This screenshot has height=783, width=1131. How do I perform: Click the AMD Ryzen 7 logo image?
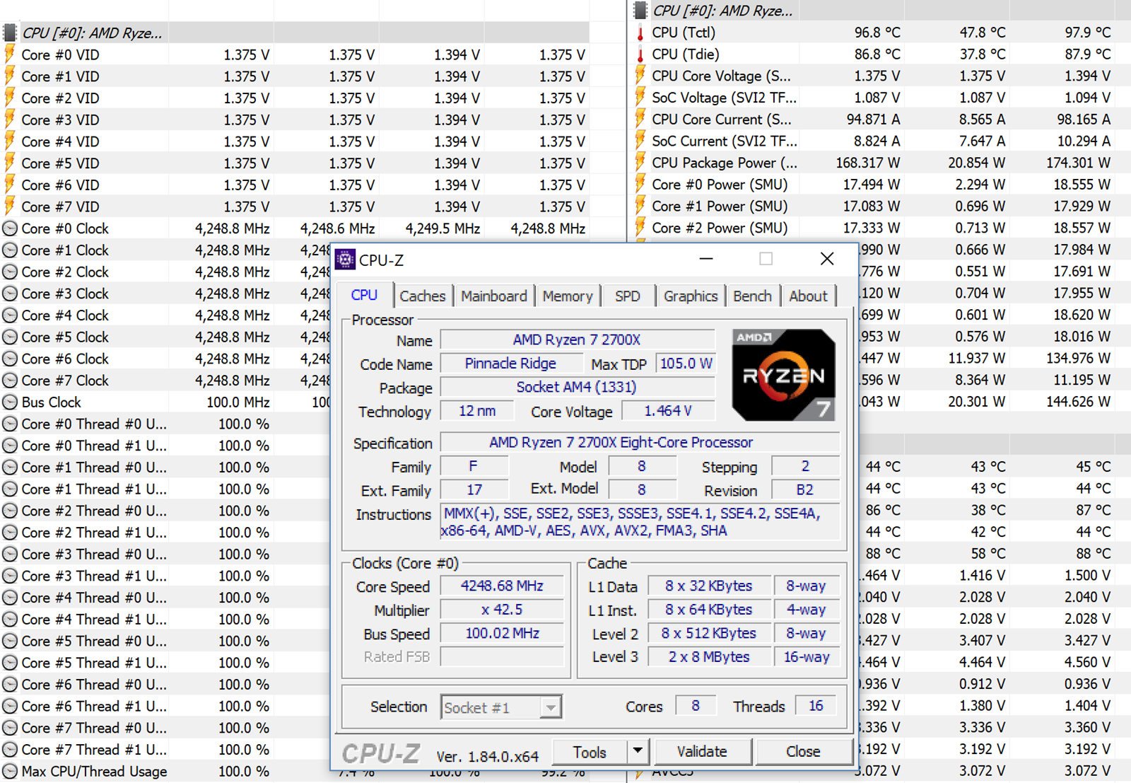(784, 375)
